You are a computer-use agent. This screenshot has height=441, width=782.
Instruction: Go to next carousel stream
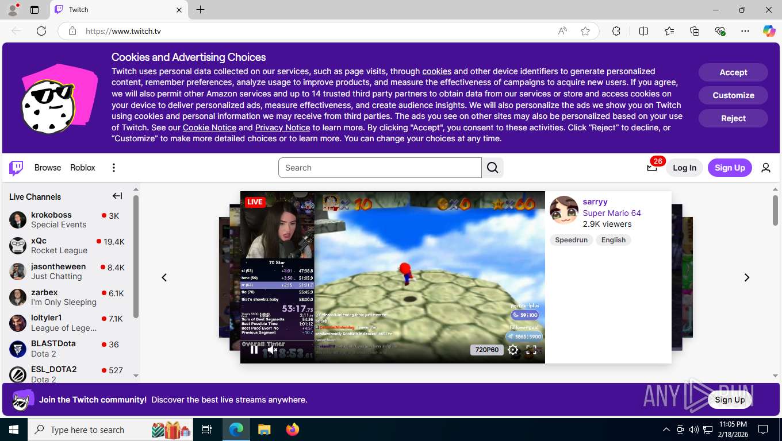point(747,277)
